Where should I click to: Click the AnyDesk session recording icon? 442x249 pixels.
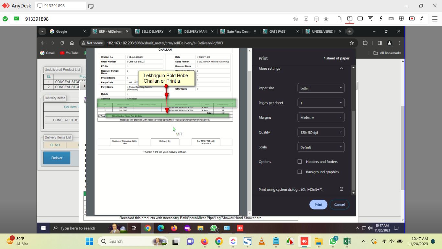point(412,19)
